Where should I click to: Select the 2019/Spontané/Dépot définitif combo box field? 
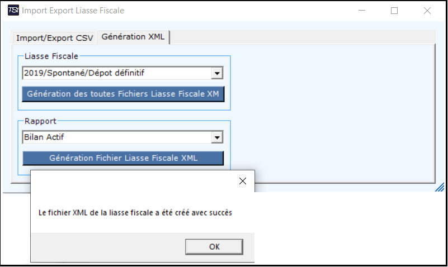coord(122,73)
